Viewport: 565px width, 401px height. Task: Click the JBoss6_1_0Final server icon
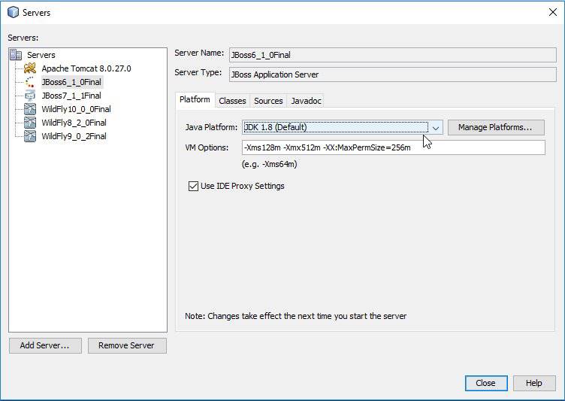(30, 82)
